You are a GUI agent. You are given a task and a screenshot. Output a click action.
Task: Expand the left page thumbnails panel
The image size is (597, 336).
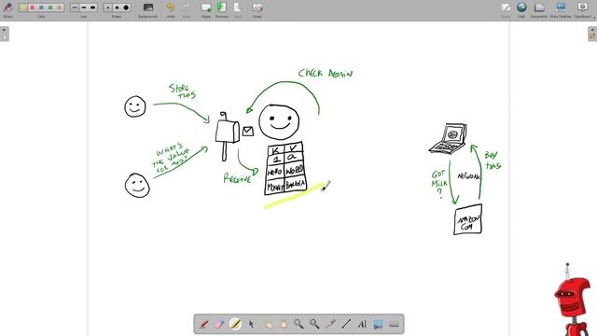(4, 34)
